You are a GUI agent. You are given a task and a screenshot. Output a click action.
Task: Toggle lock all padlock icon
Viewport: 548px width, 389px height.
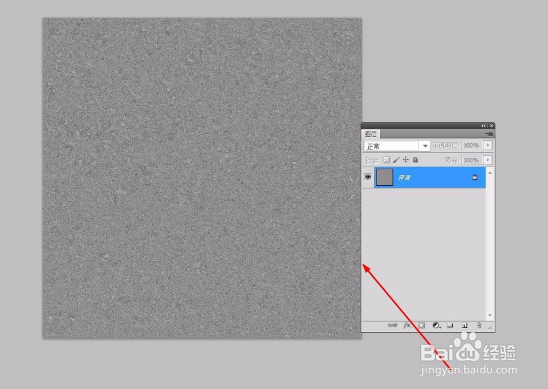(415, 160)
